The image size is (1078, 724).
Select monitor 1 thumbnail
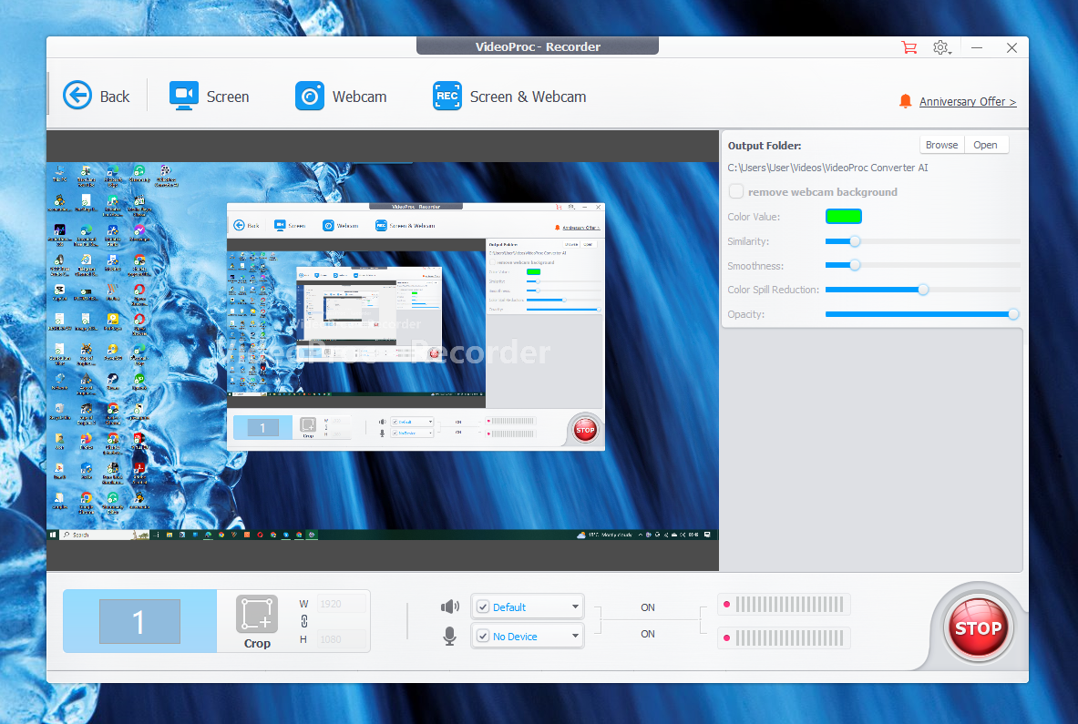pos(139,621)
